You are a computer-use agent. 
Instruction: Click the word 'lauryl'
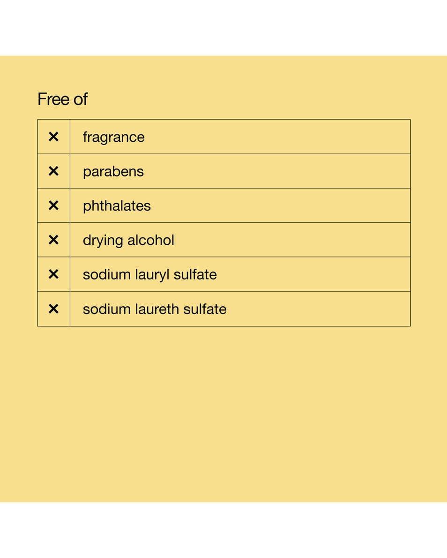[x=152, y=275]
